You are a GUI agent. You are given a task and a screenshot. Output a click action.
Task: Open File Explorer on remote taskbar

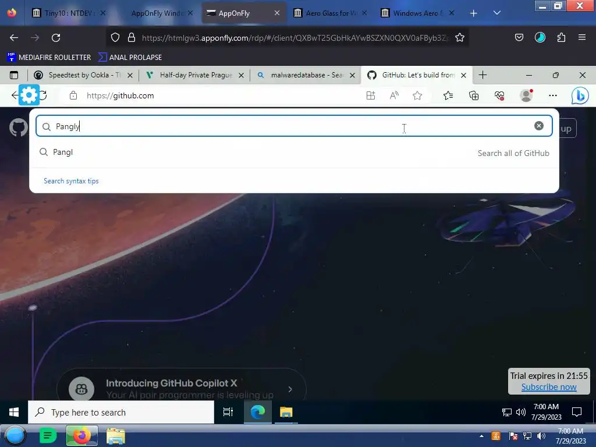[x=286, y=412]
